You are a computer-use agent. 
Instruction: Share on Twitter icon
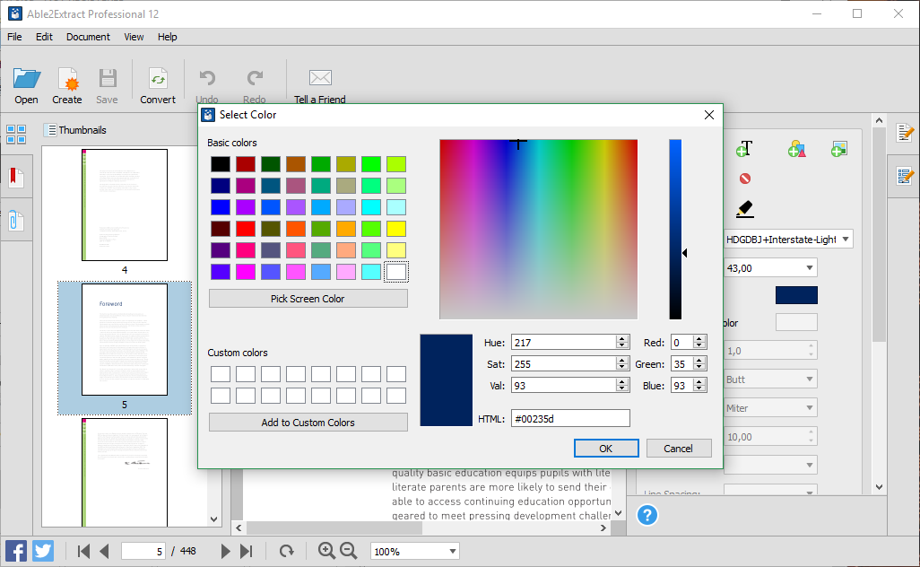coord(43,551)
